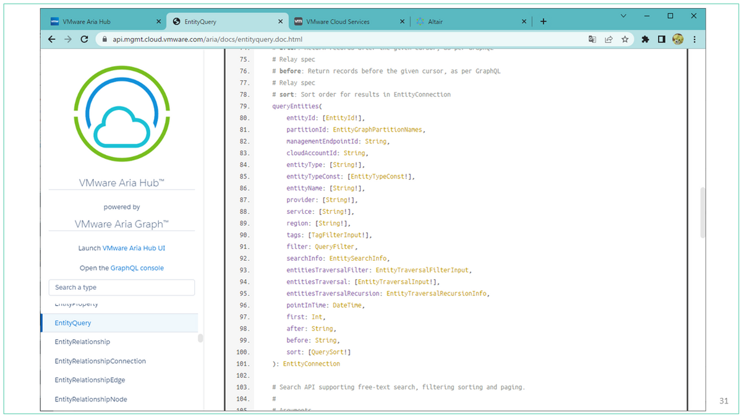Viewport: 742px width, 417px height.
Task: Close the VMware Aria Hub tab
Action: (158, 22)
